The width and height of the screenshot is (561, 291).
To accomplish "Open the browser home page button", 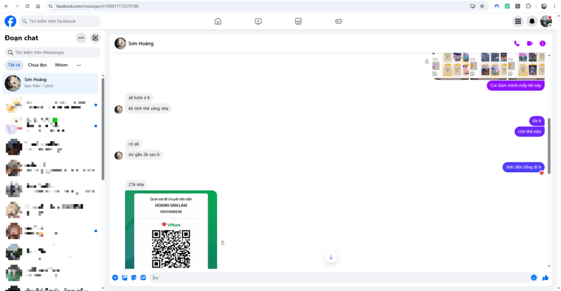I will click(x=38, y=6).
